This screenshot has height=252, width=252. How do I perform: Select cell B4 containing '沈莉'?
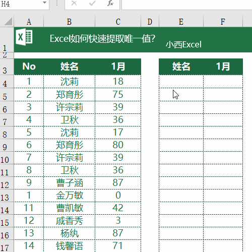(70, 82)
